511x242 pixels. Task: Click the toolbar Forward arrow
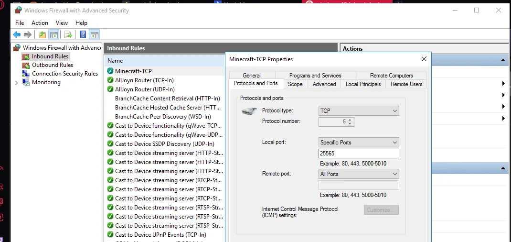(28, 34)
